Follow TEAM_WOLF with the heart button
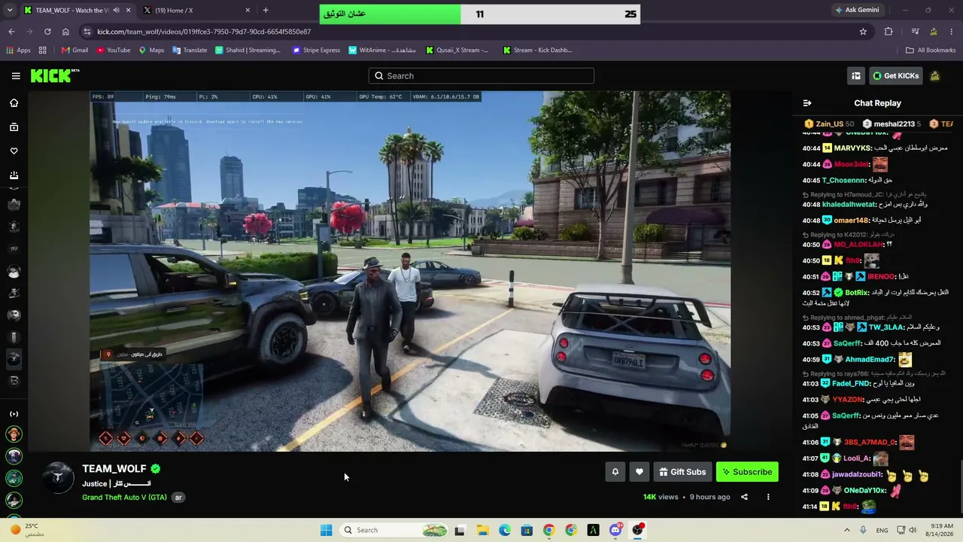Viewport: 963px width, 542px height. 639,472
